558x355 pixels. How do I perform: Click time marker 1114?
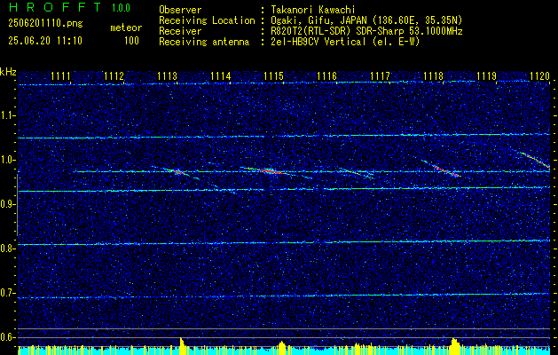(220, 76)
